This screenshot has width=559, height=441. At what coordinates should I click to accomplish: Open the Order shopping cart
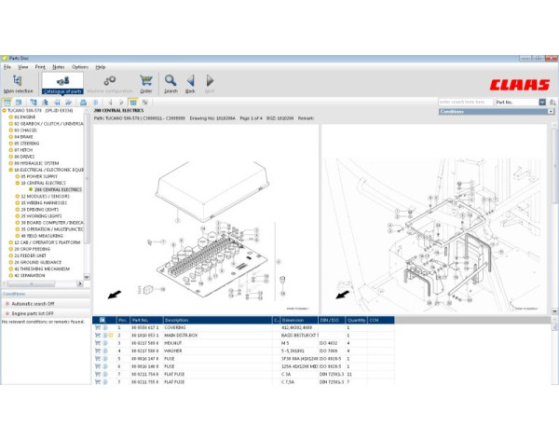click(145, 83)
